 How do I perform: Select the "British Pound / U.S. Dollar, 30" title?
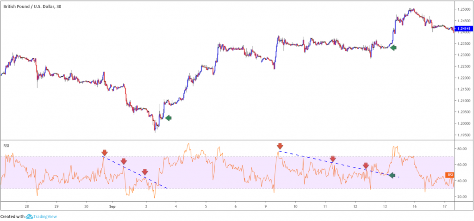[33, 6]
